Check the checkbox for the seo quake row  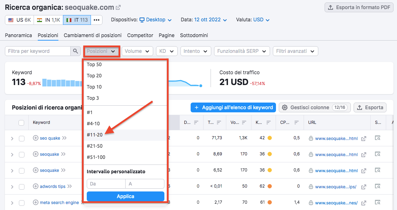(22, 138)
